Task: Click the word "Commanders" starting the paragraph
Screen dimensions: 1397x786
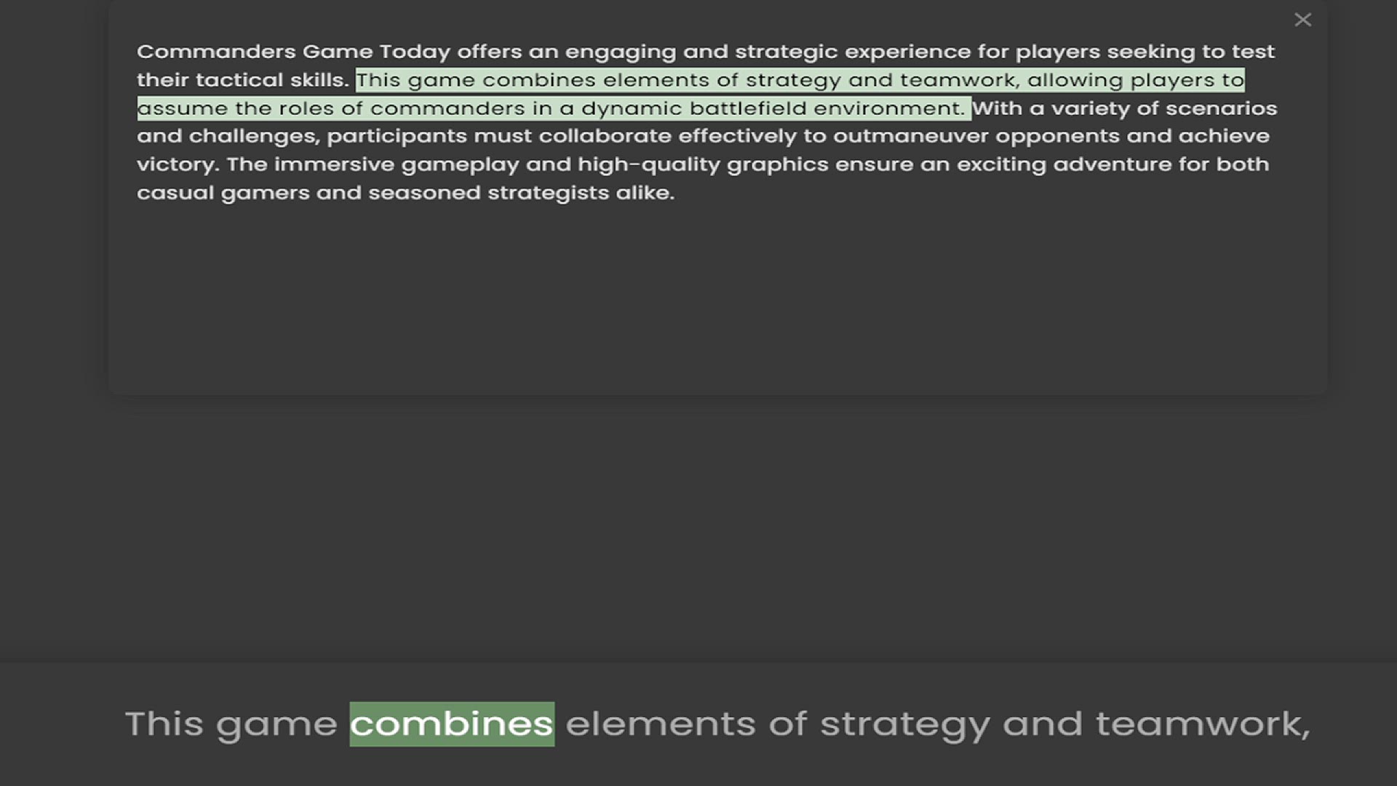Action: point(216,52)
